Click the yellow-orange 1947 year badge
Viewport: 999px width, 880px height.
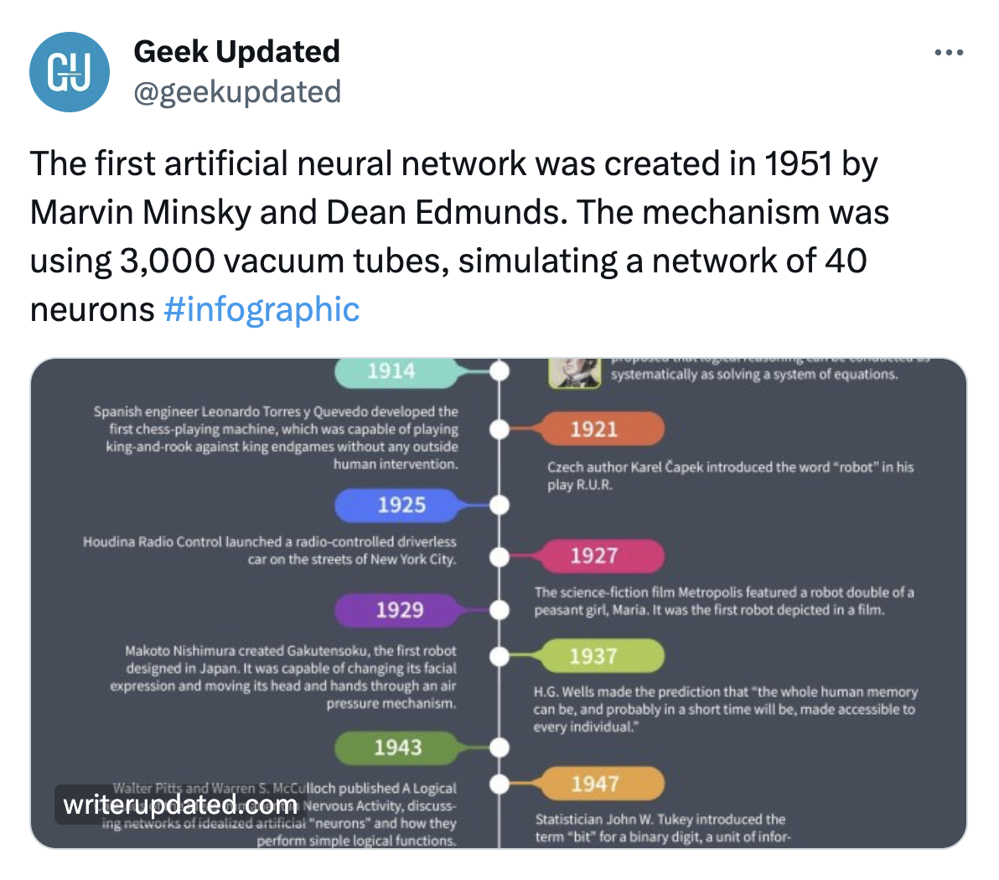click(x=595, y=784)
